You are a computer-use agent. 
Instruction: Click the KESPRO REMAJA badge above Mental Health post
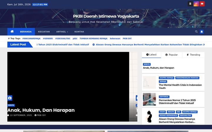(166, 78)
